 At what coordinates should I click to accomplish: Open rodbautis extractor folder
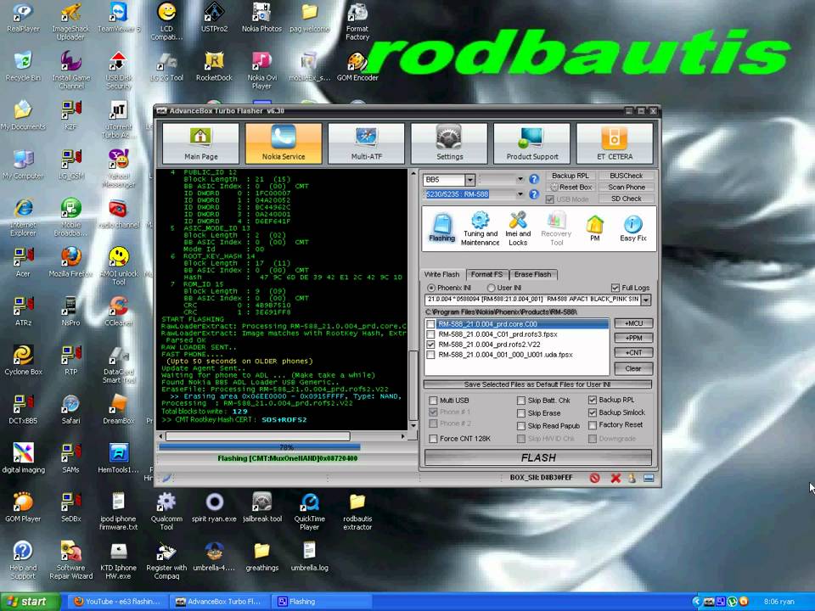click(x=357, y=511)
